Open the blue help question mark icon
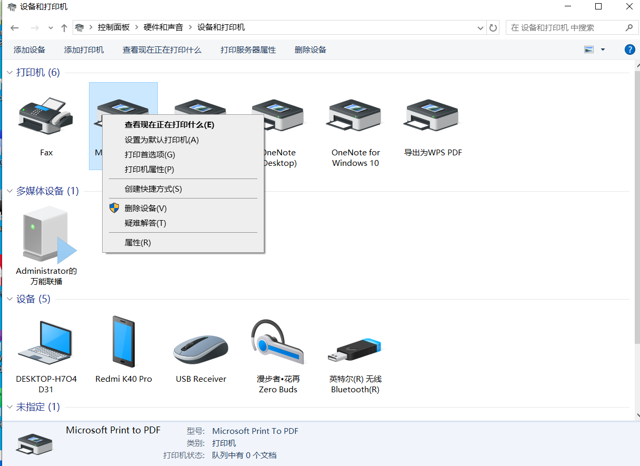Screen dimensions: 640x466 pos(629,49)
